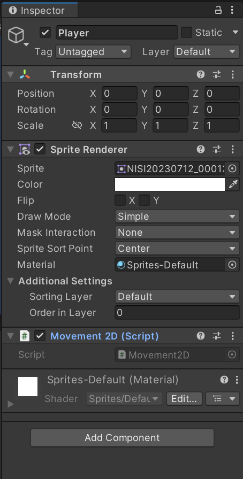Open the Shader dropdown
Screen dimensions: 243x479
click(124, 399)
